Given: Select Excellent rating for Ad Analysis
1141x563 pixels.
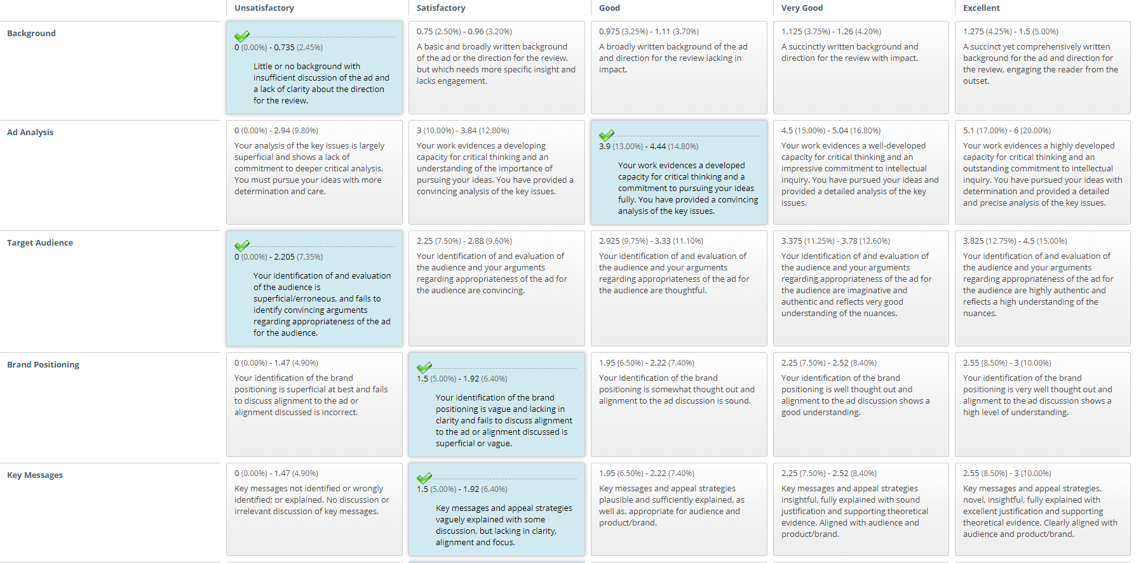Looking at the screenshot, I should coord(1043,173).
